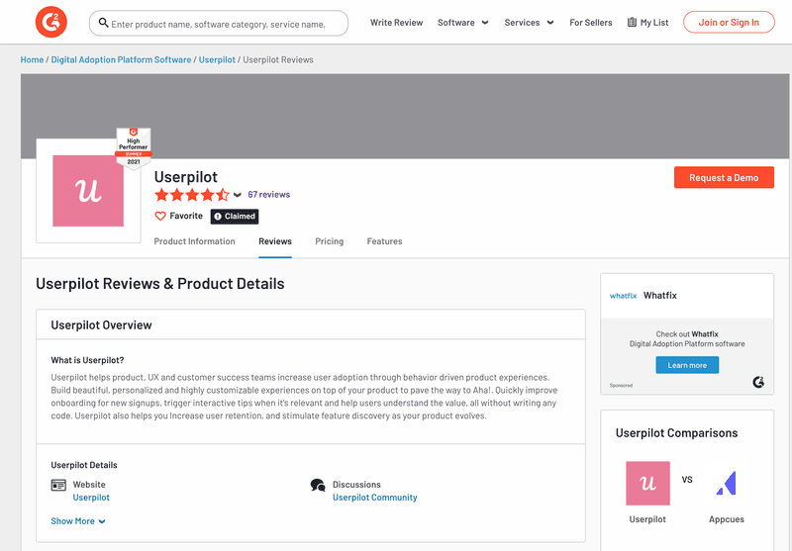Expand the Services dropdown menu
792x551 pixels.
(528, 23)
